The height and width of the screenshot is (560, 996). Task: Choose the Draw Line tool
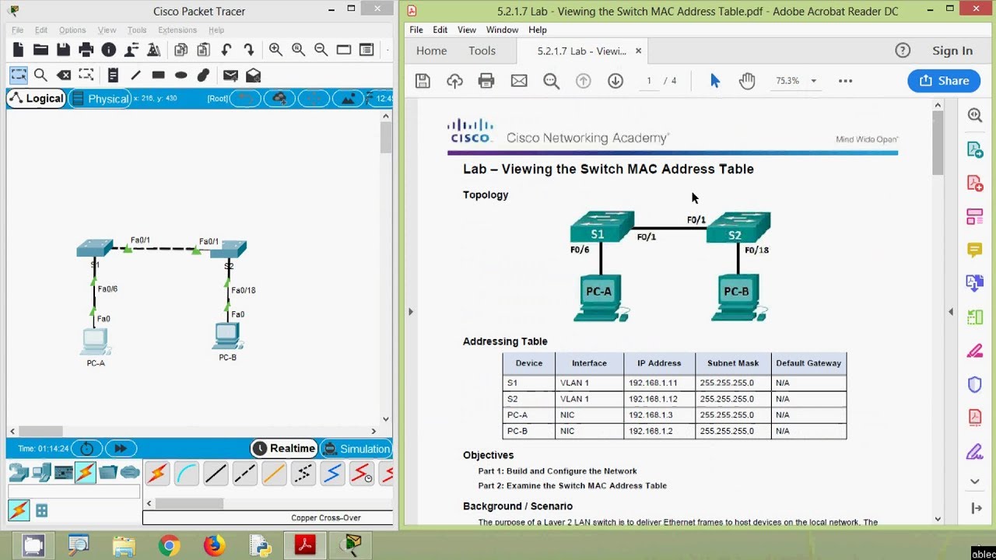click(135, 75)
